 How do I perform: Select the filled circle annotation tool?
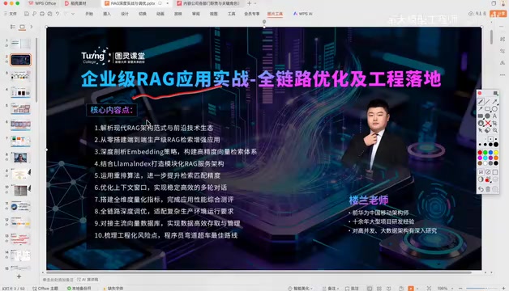coord(488,116)
